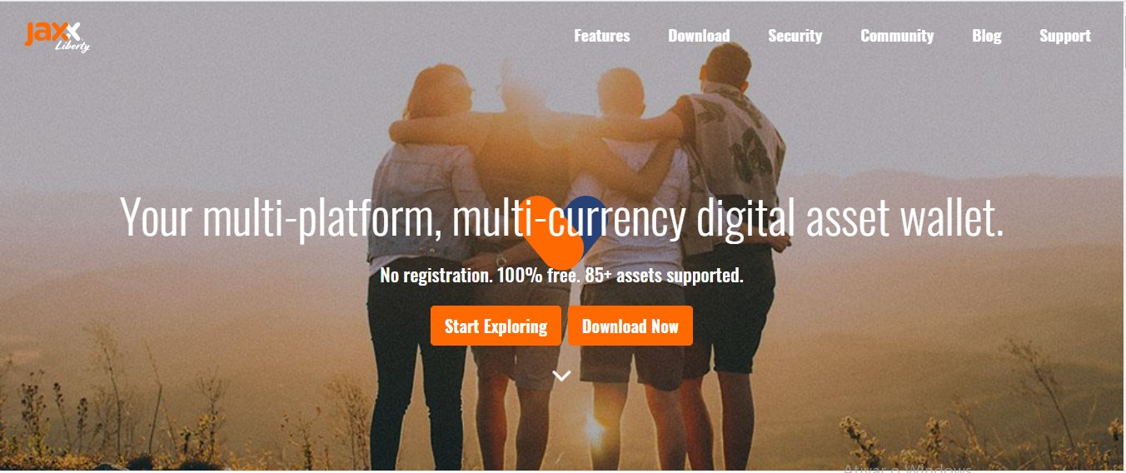
Task: Click the down chevron below the buttons
Action: (x=561, y=376)
